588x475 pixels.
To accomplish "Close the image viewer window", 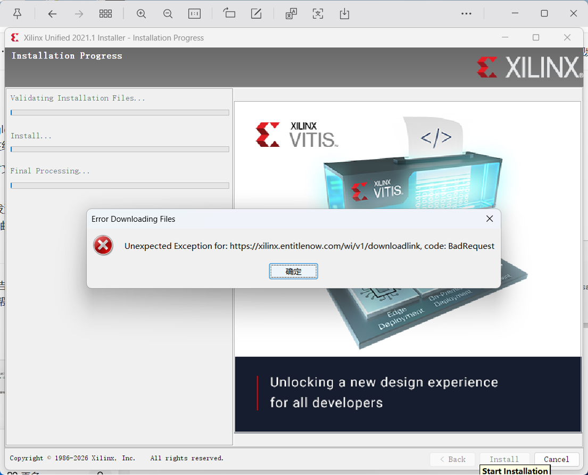I will pyautogui.click(x=574, y=13).
